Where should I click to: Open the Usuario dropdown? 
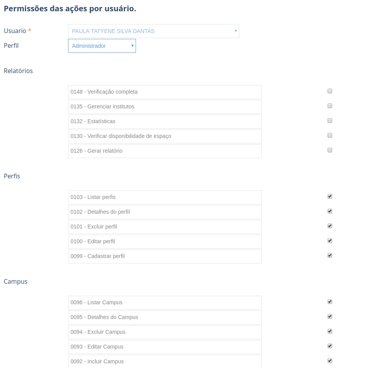[x=153, y=31]
